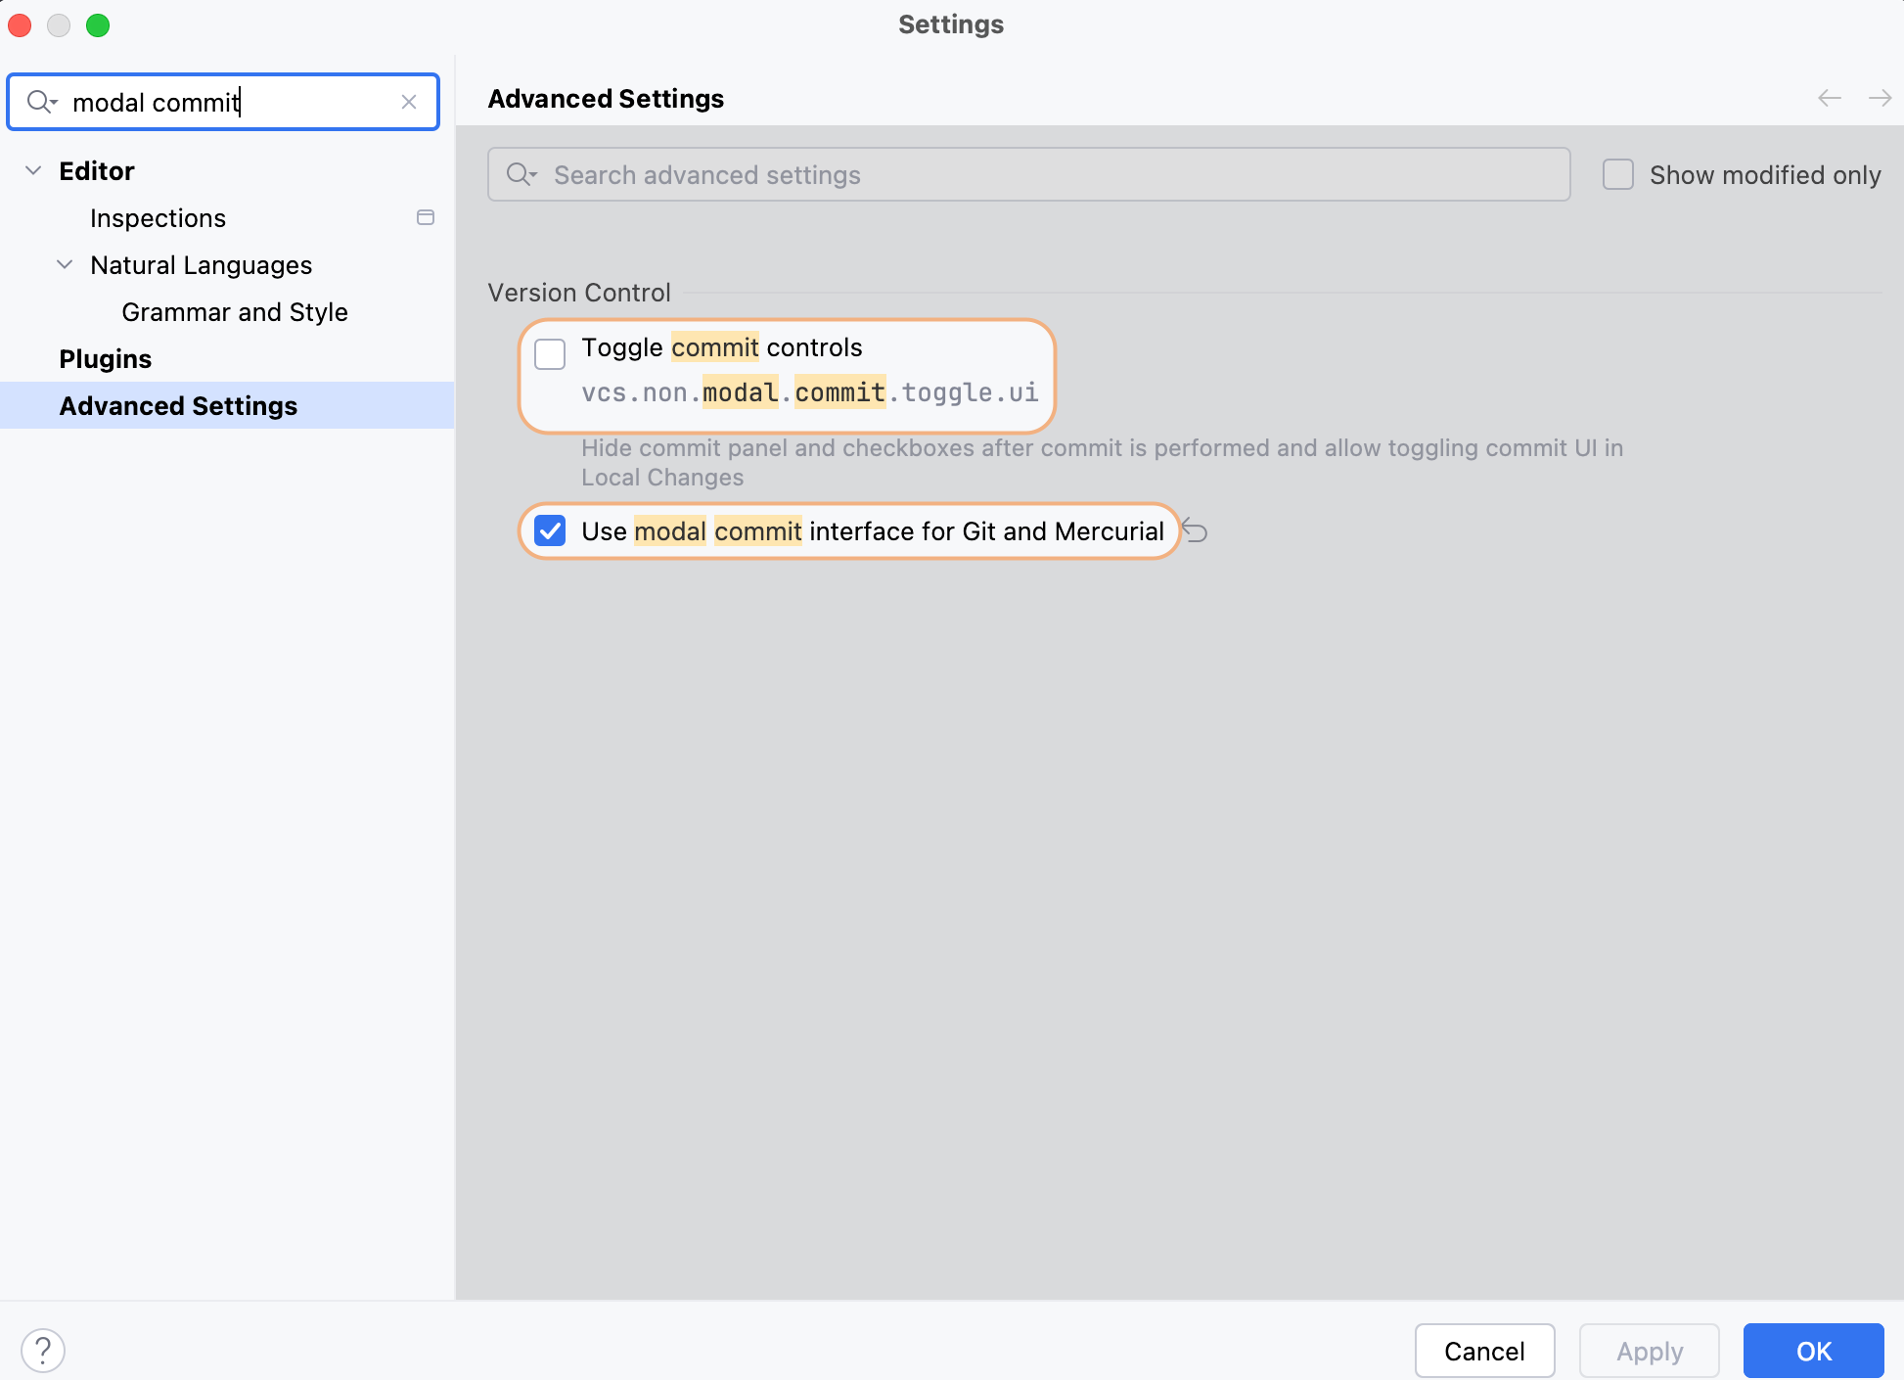Click the settings search magnifier icon

click(x=40, y=102)
